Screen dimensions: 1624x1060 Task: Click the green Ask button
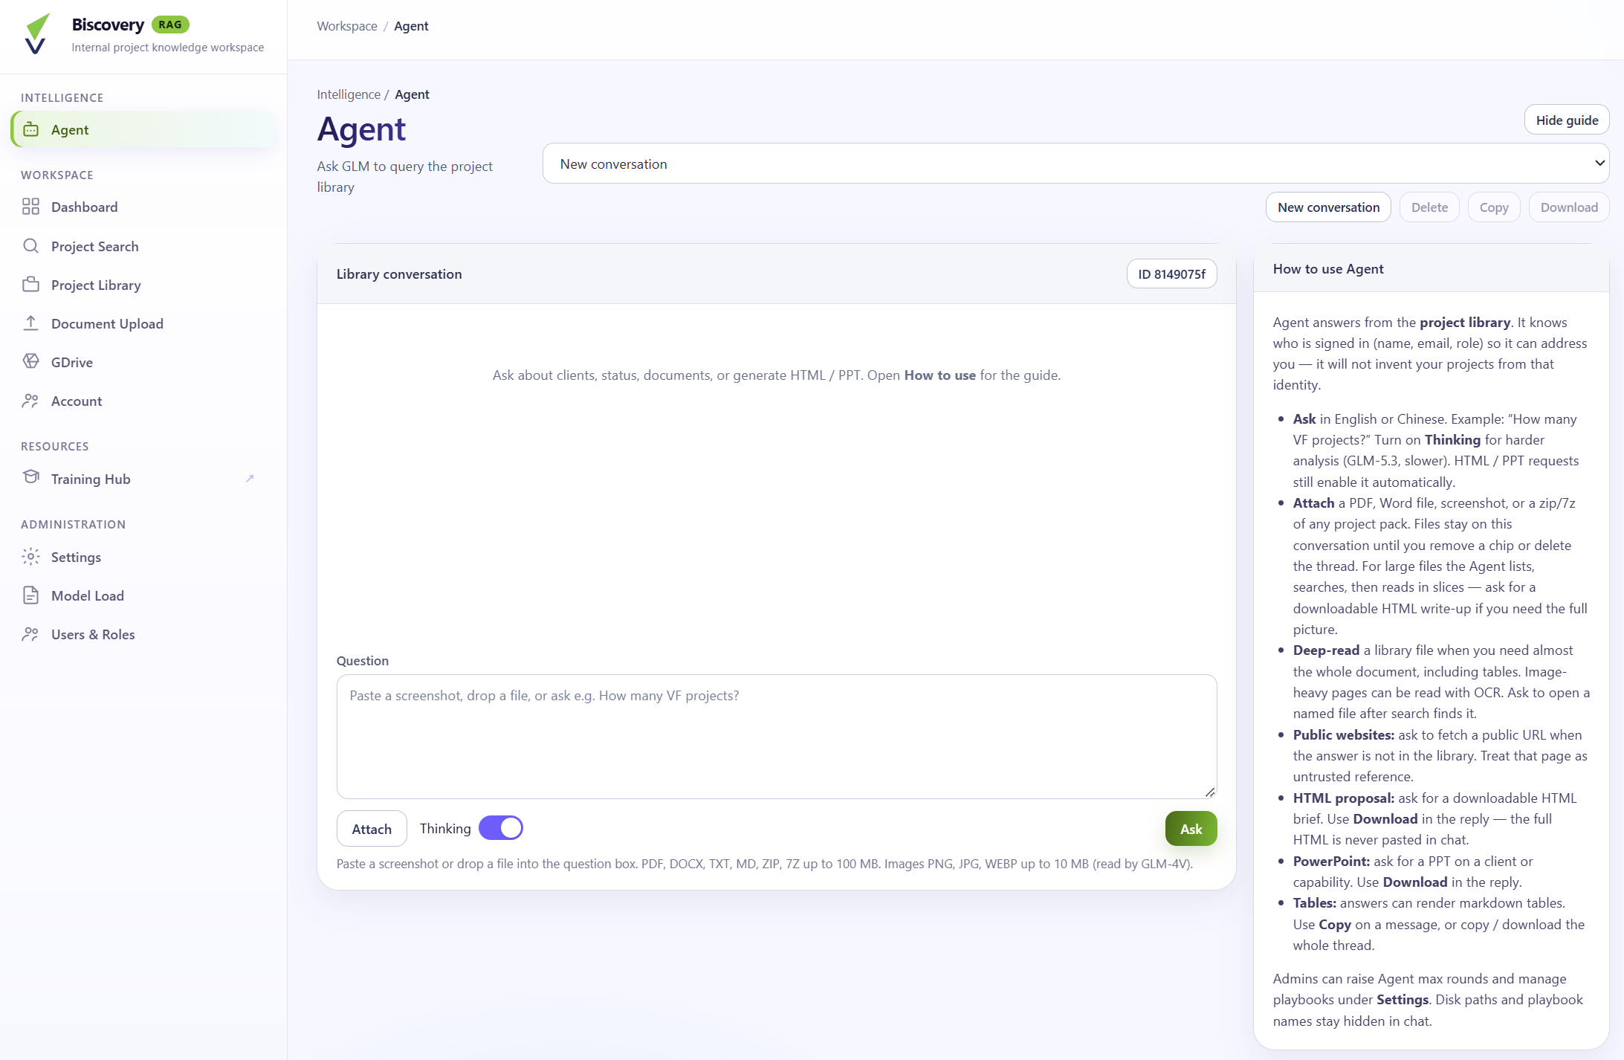[1191, 829]
